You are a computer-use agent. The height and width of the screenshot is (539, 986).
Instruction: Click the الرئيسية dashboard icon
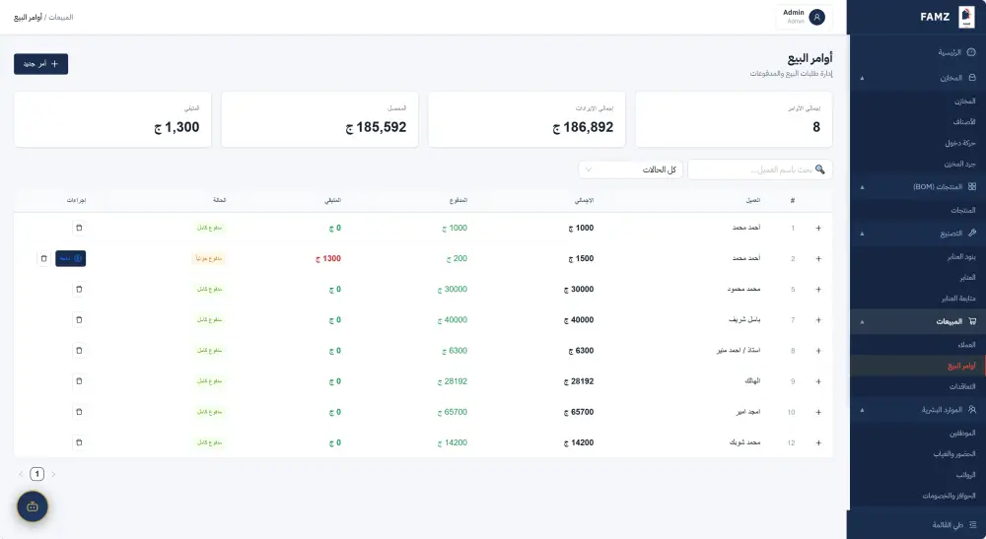pos(971,52)
